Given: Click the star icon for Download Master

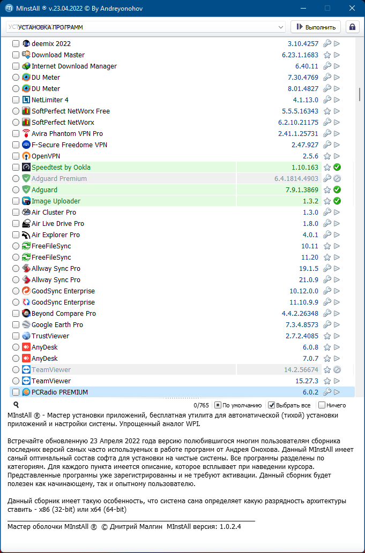Looking at the screenshot, I should [x=327, y=55].
